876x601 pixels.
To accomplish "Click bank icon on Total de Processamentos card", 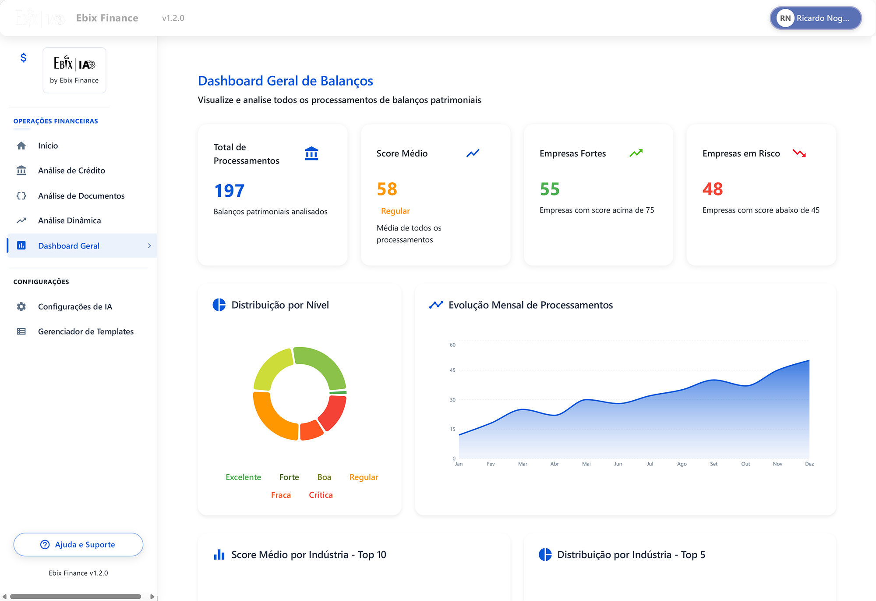I will (311, 153).
